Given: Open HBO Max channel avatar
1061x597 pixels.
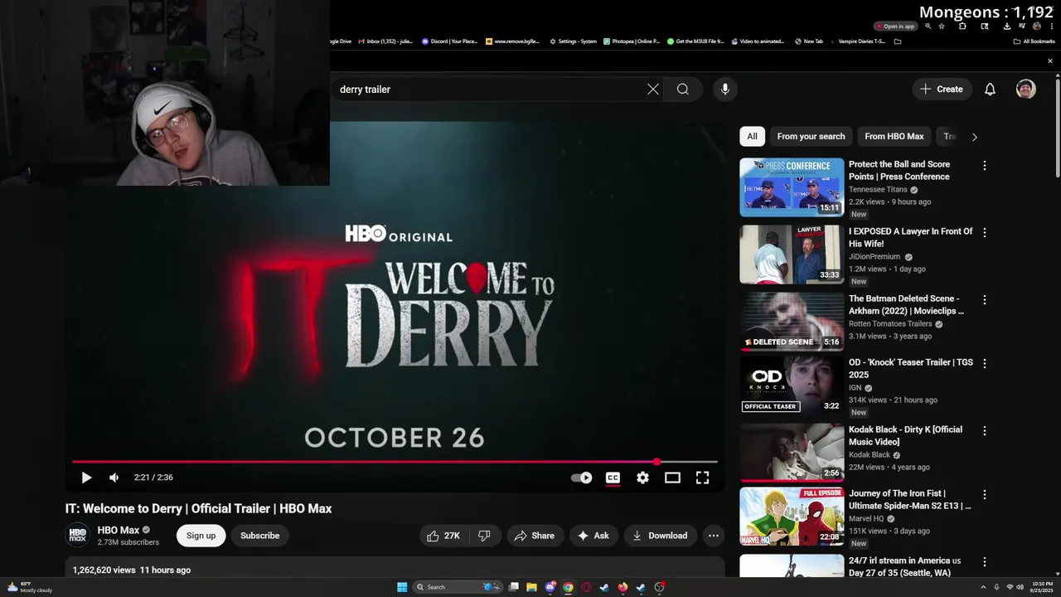Looking at the screenshot, I should [77, 536].
